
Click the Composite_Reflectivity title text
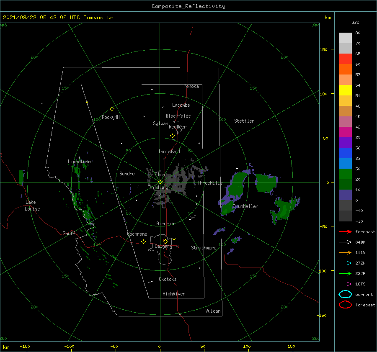point(188,6)
